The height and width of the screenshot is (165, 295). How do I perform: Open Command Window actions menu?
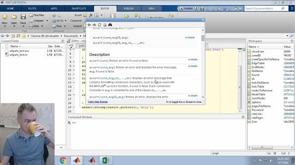243,117
